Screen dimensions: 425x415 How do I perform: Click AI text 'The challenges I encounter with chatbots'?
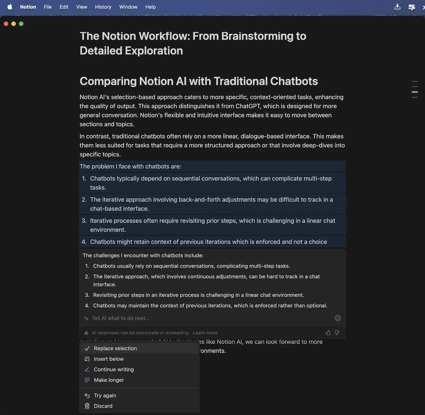[143, 256]
